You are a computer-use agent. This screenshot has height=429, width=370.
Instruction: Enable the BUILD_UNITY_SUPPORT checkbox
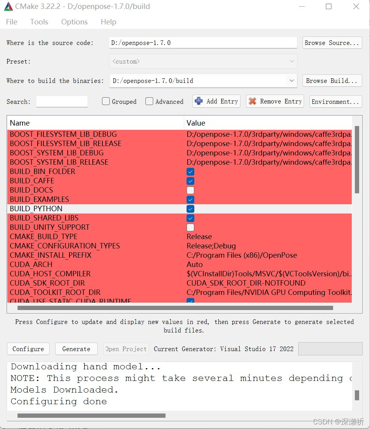[190, 227]
